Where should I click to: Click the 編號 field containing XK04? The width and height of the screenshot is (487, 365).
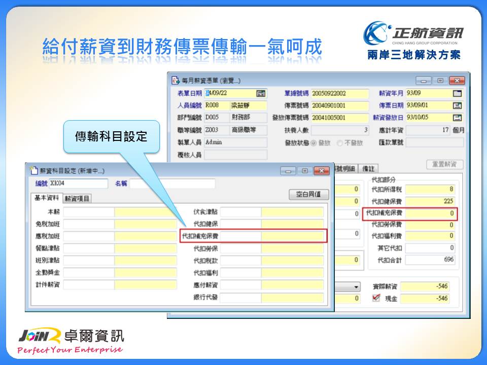tap(78, 184)
